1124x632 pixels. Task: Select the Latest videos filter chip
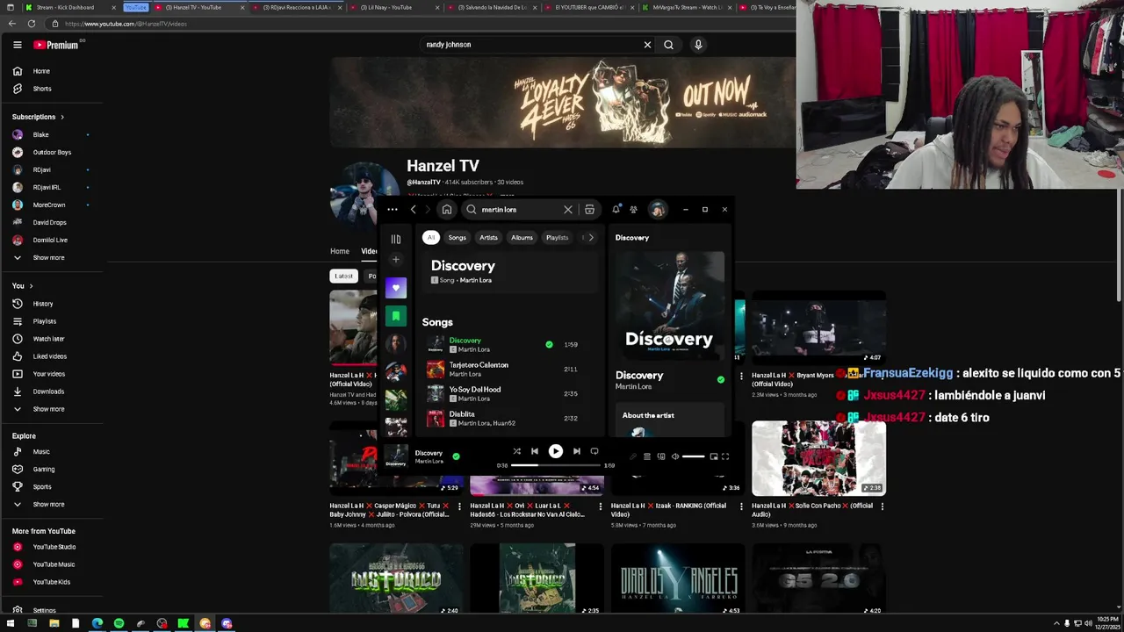coord(343,276)
